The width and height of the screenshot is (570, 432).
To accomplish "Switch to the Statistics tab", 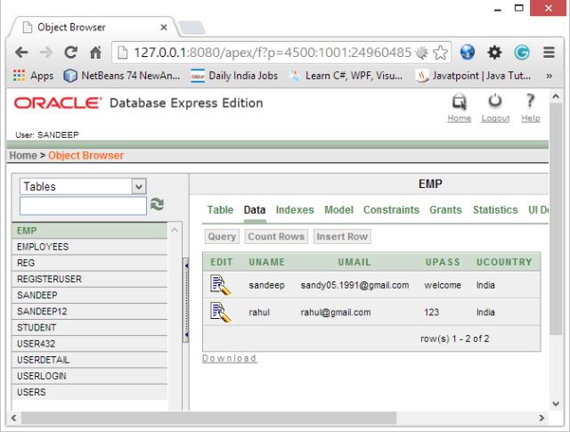I will click(495, 210).
